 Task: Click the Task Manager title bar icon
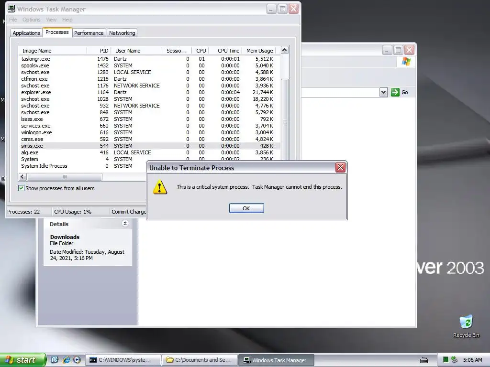coord(11,9)
